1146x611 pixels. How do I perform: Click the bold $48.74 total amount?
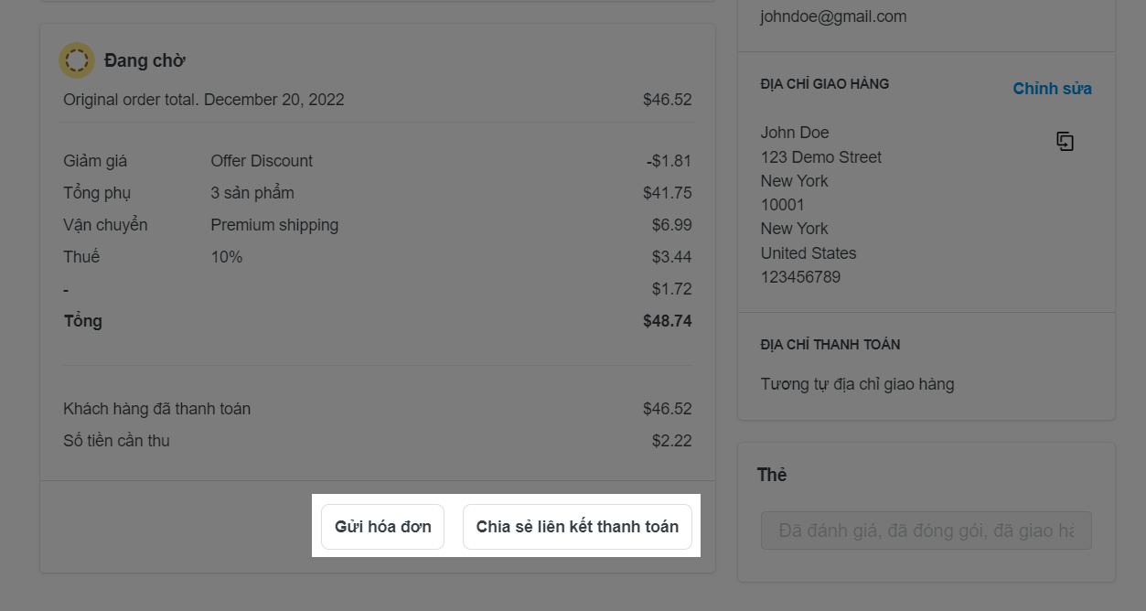tap(667, 321)
